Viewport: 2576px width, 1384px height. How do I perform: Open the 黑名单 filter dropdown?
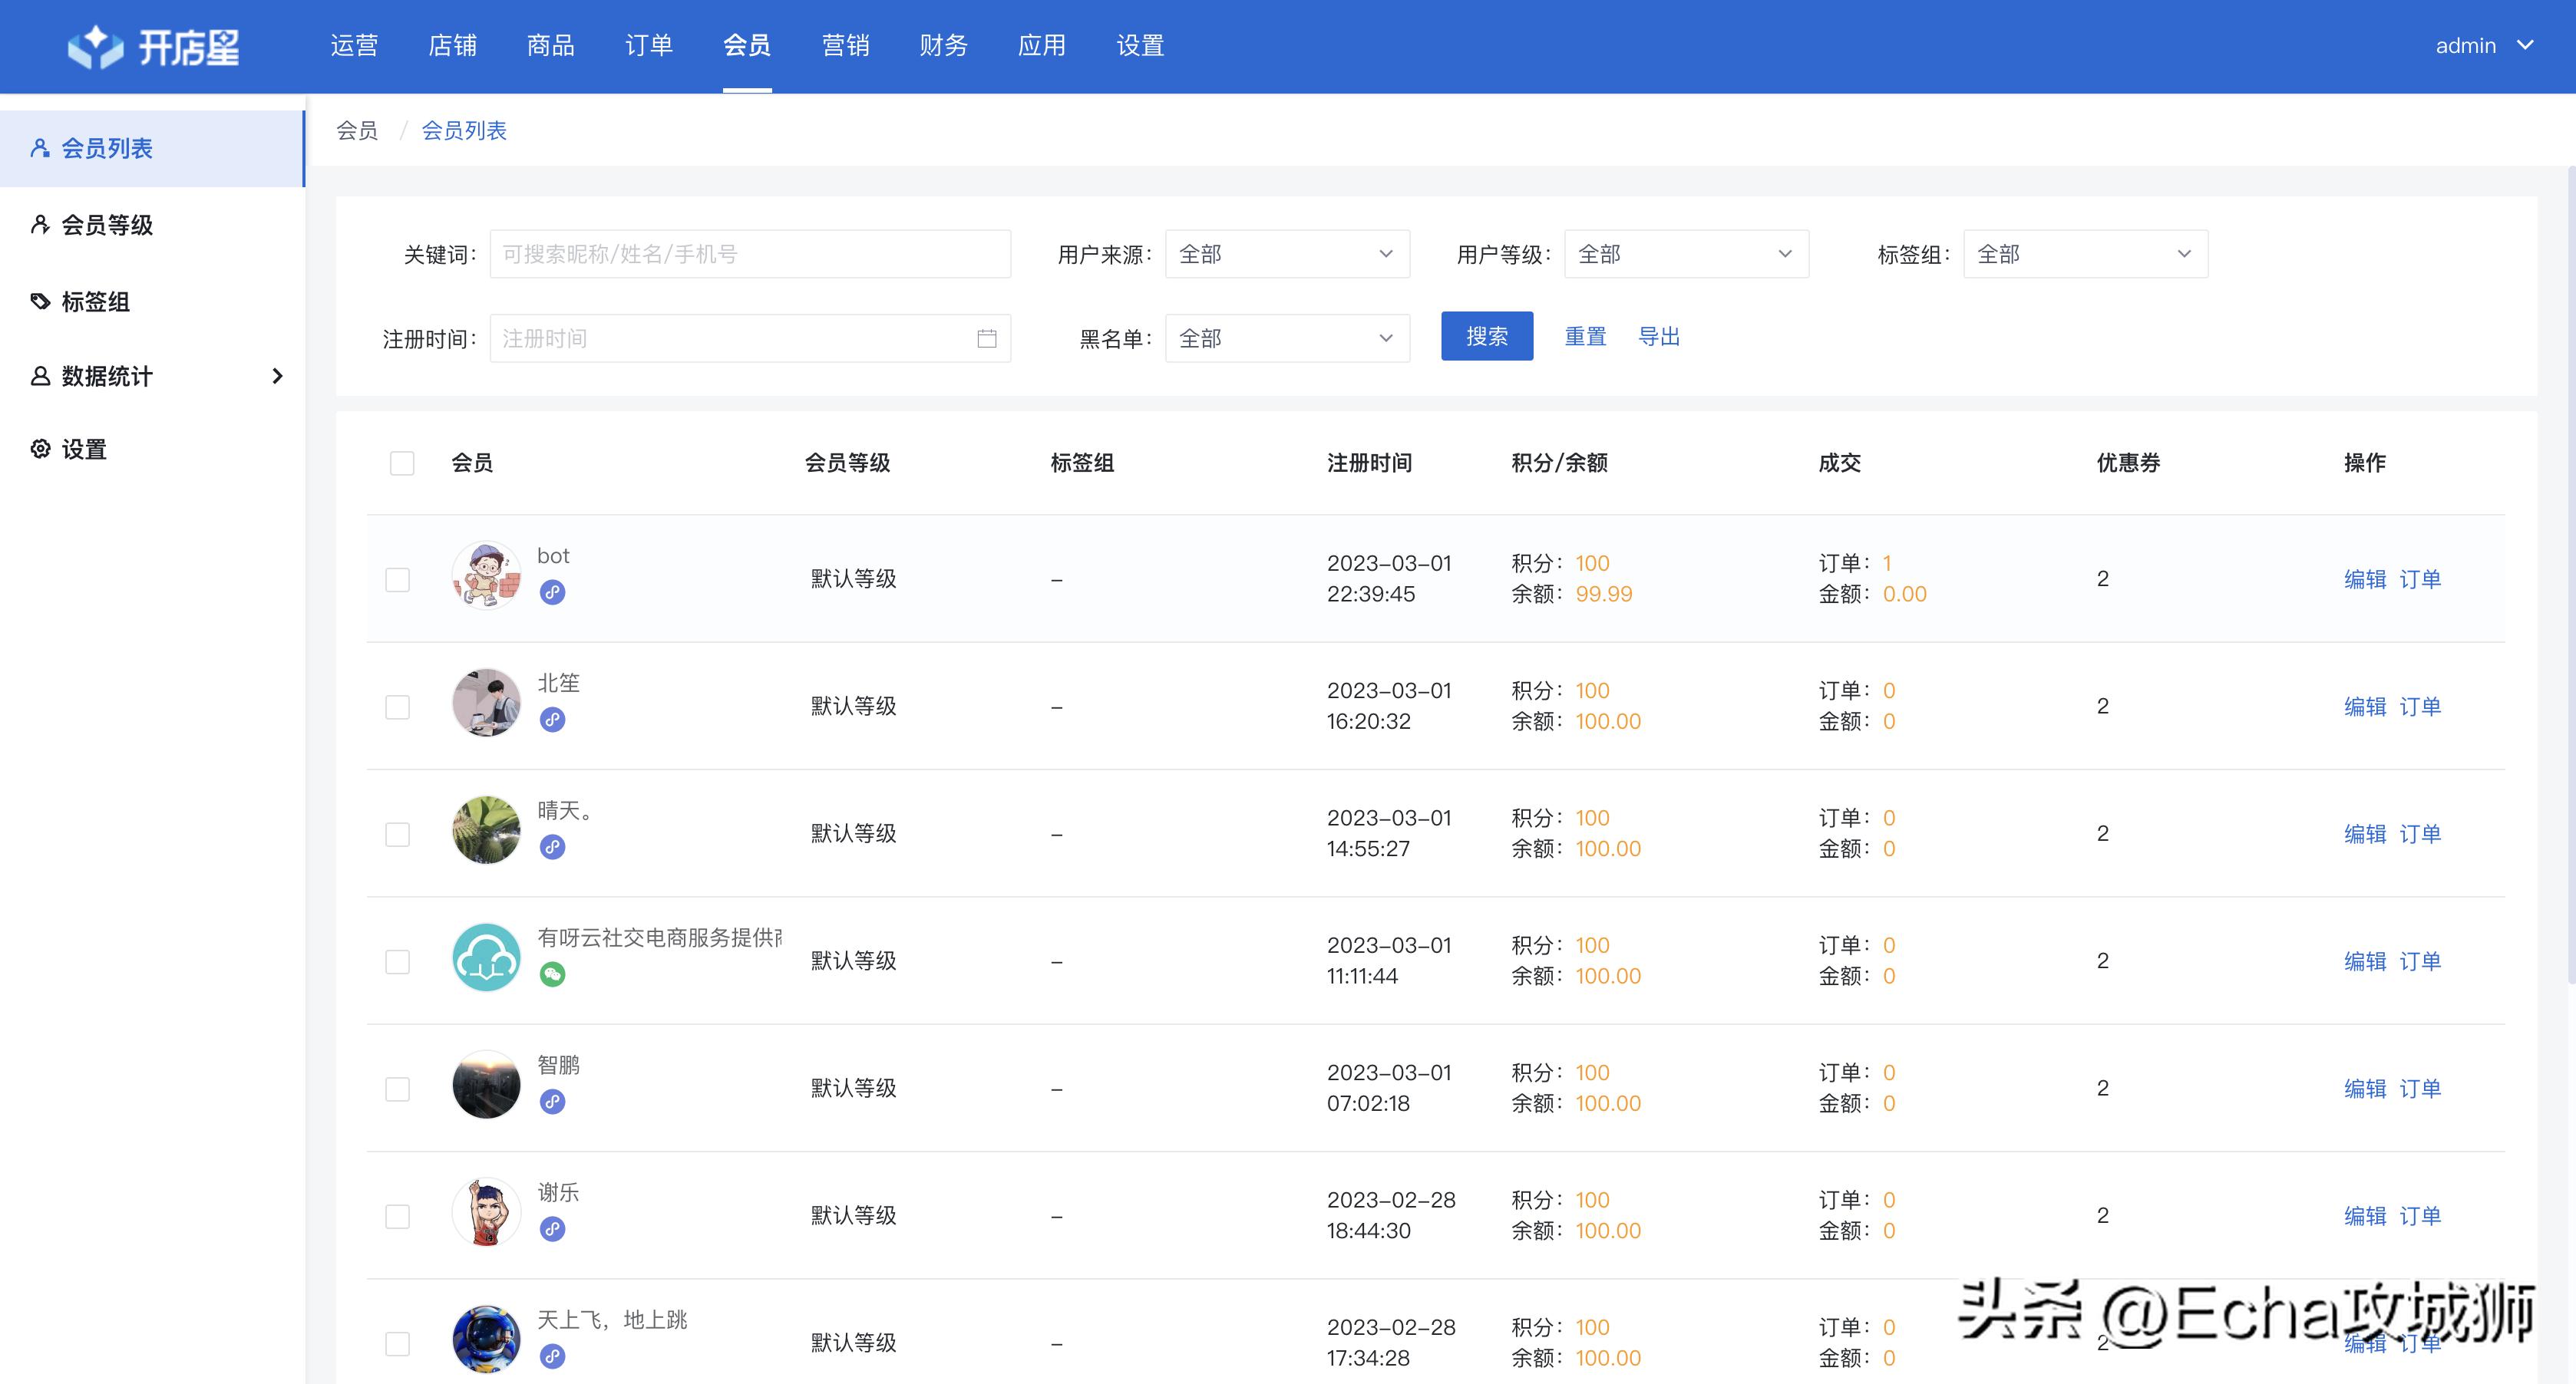[x=1287, y=338]
